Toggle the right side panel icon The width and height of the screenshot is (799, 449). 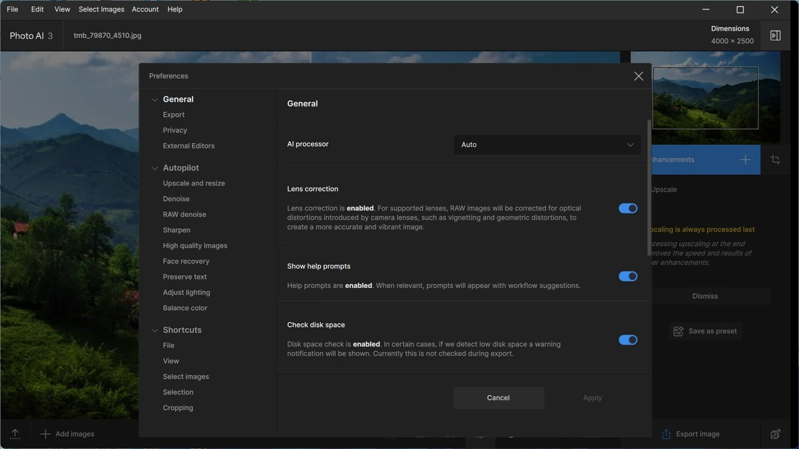775,36
